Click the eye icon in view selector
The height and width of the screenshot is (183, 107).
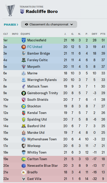click(x=26, y=25)
